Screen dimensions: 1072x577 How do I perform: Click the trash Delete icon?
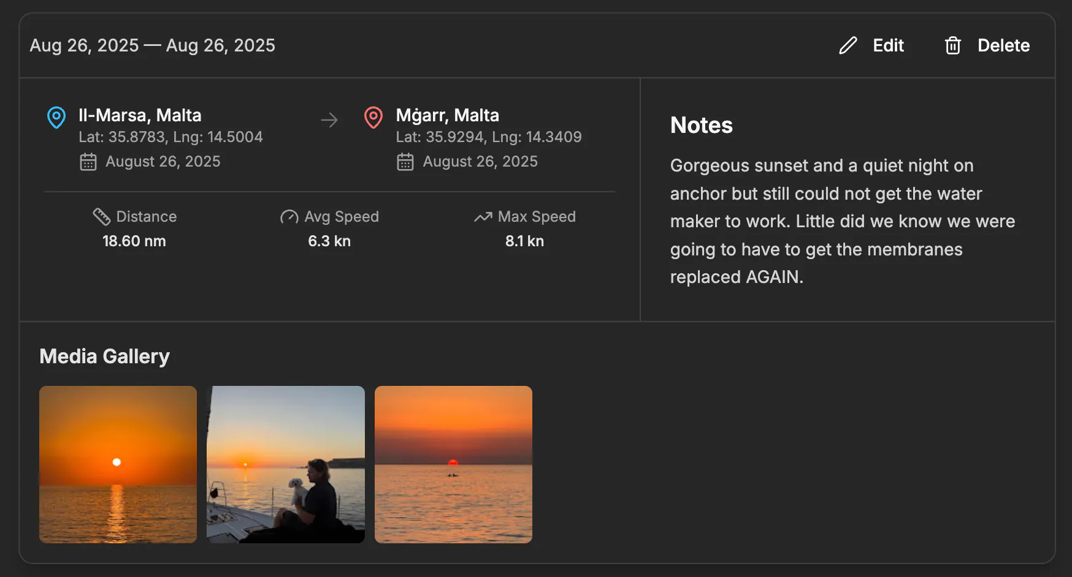click(952, 45)
